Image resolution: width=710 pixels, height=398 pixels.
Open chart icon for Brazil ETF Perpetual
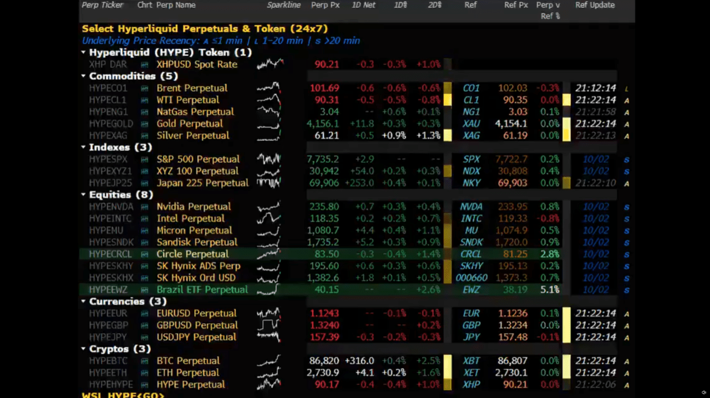[x=144, y=290]
